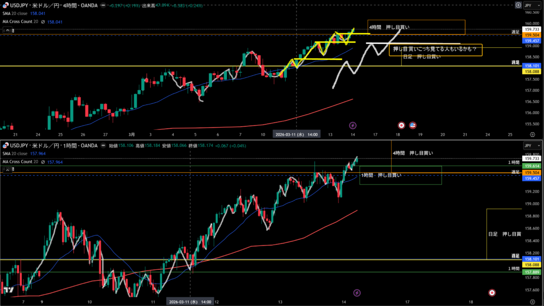Select the SMA 20 close indicator on upper chart
Viewport: 544px width, 306px height.
tap(16, 14)
